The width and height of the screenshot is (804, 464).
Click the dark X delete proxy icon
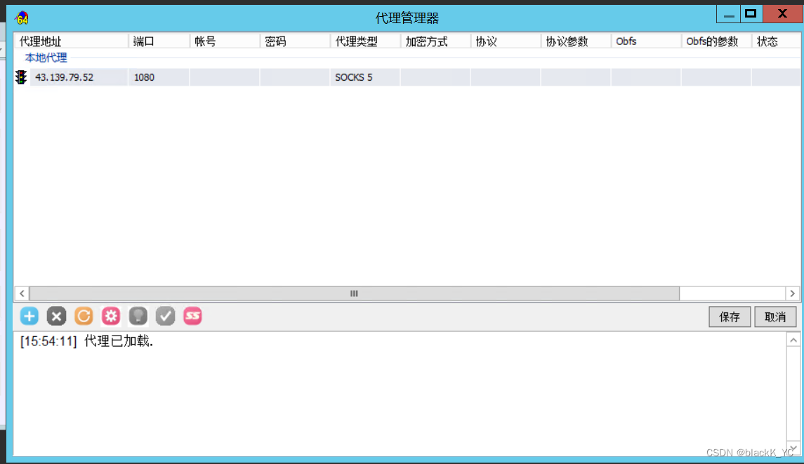56,317
